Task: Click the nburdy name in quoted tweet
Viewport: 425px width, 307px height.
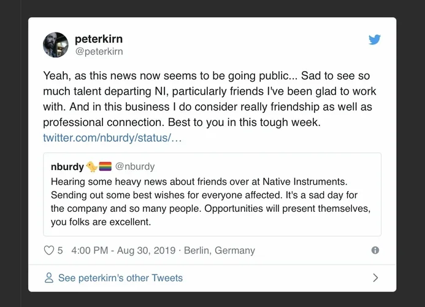Action: [x=67, y=166]
